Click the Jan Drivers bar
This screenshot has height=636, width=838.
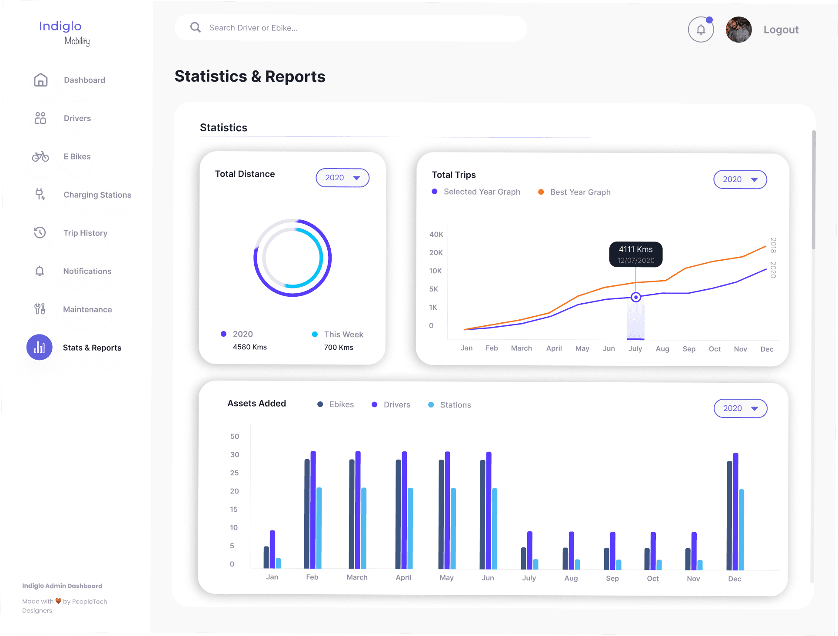[273, 549]
